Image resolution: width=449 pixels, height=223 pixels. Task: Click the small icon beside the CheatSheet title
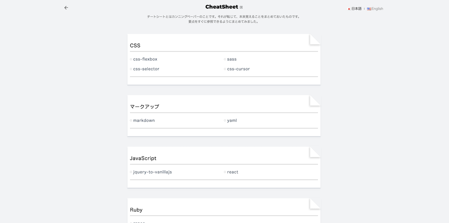(x=241, y=7)
